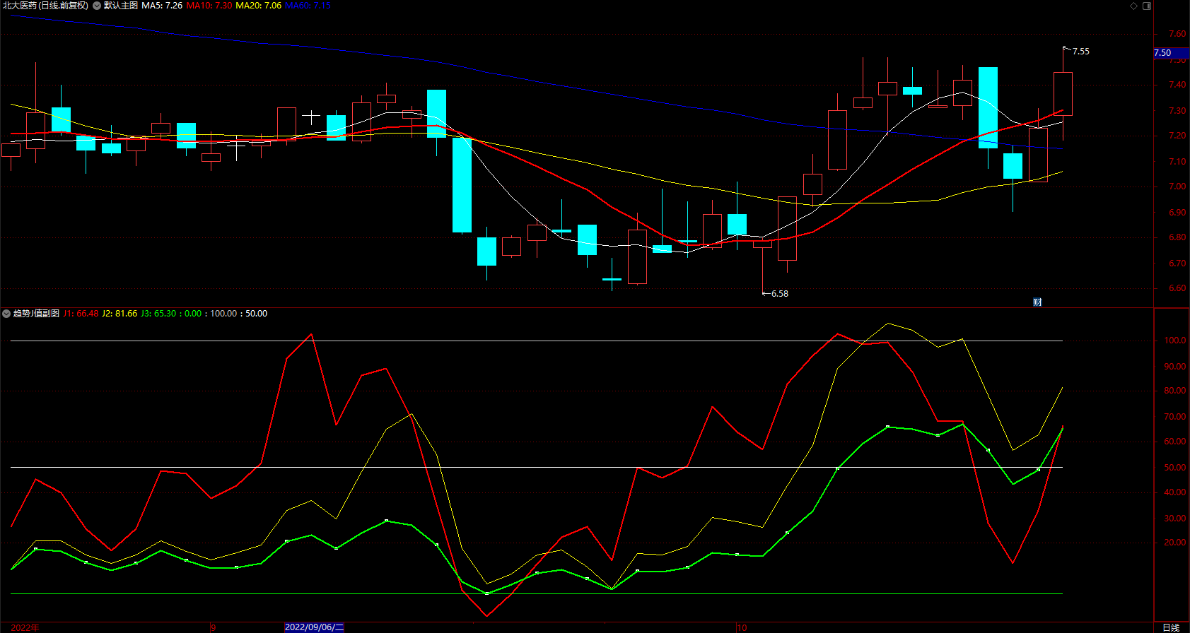Open the dropdown beside 默认主图
The width and height of the screenshot is (1190, 633).
pos(97,6)
